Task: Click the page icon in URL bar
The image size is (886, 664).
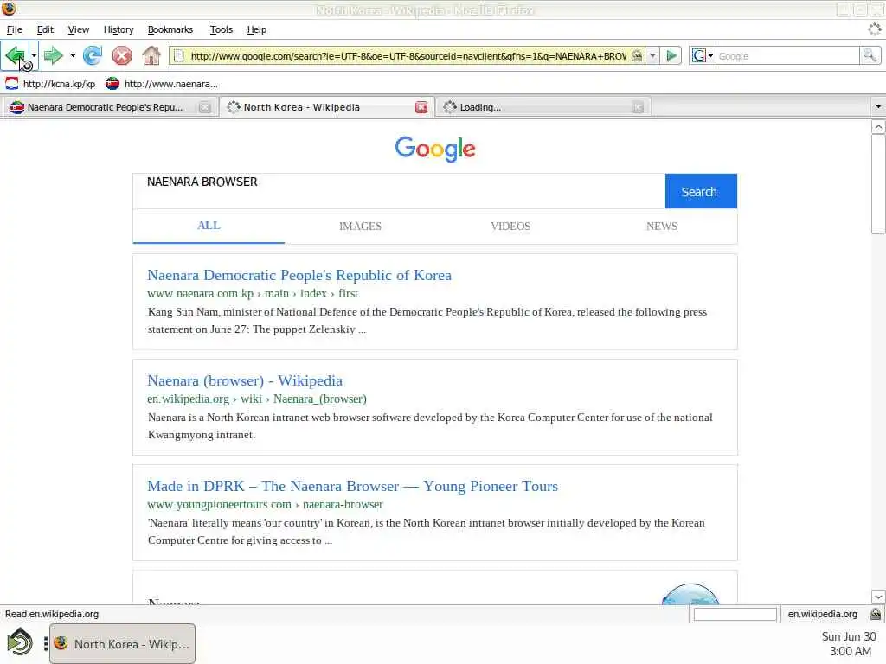Action: click(178, 56)
